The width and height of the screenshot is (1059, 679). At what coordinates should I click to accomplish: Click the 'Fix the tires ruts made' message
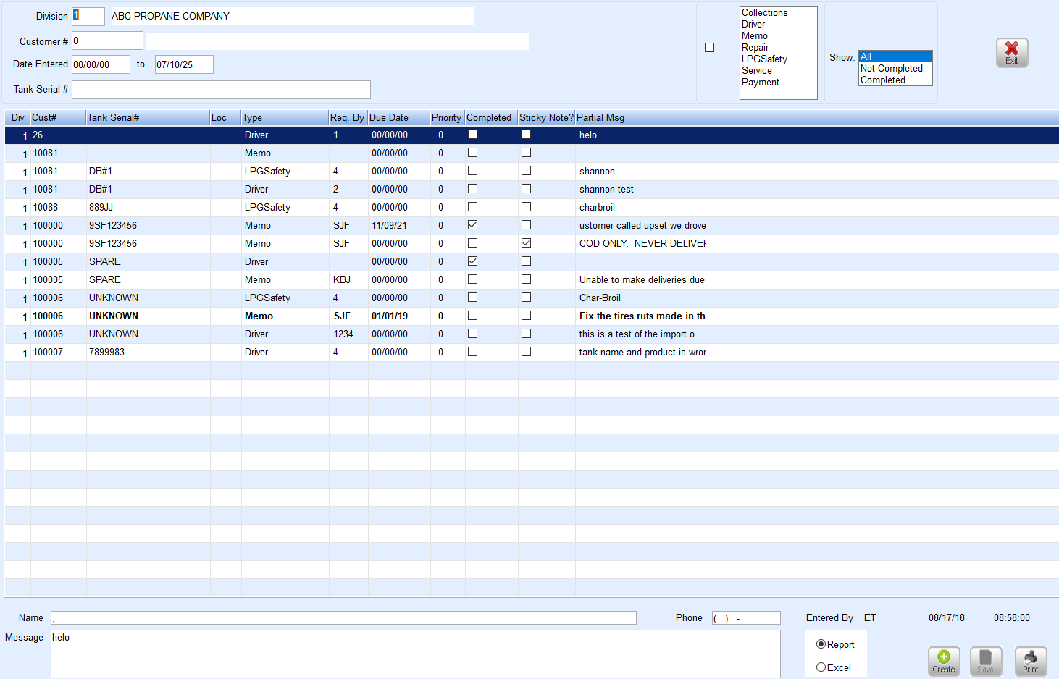tap(642, 316)
